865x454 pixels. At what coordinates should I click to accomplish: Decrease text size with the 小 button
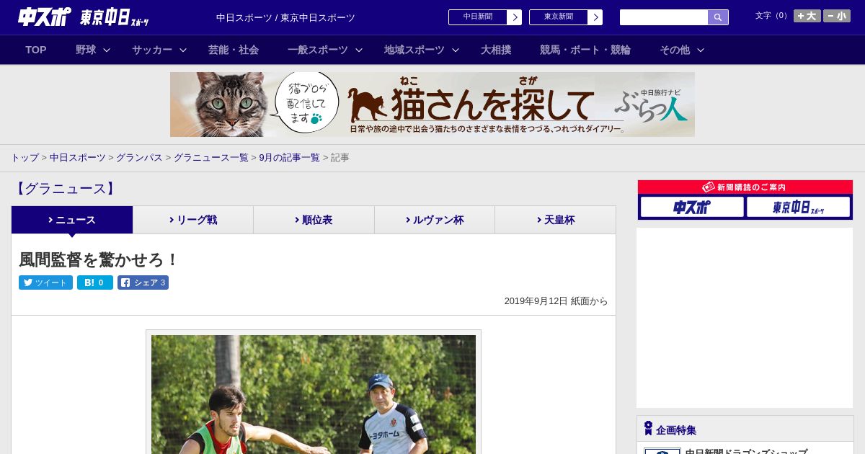click(x=837, y=16)
